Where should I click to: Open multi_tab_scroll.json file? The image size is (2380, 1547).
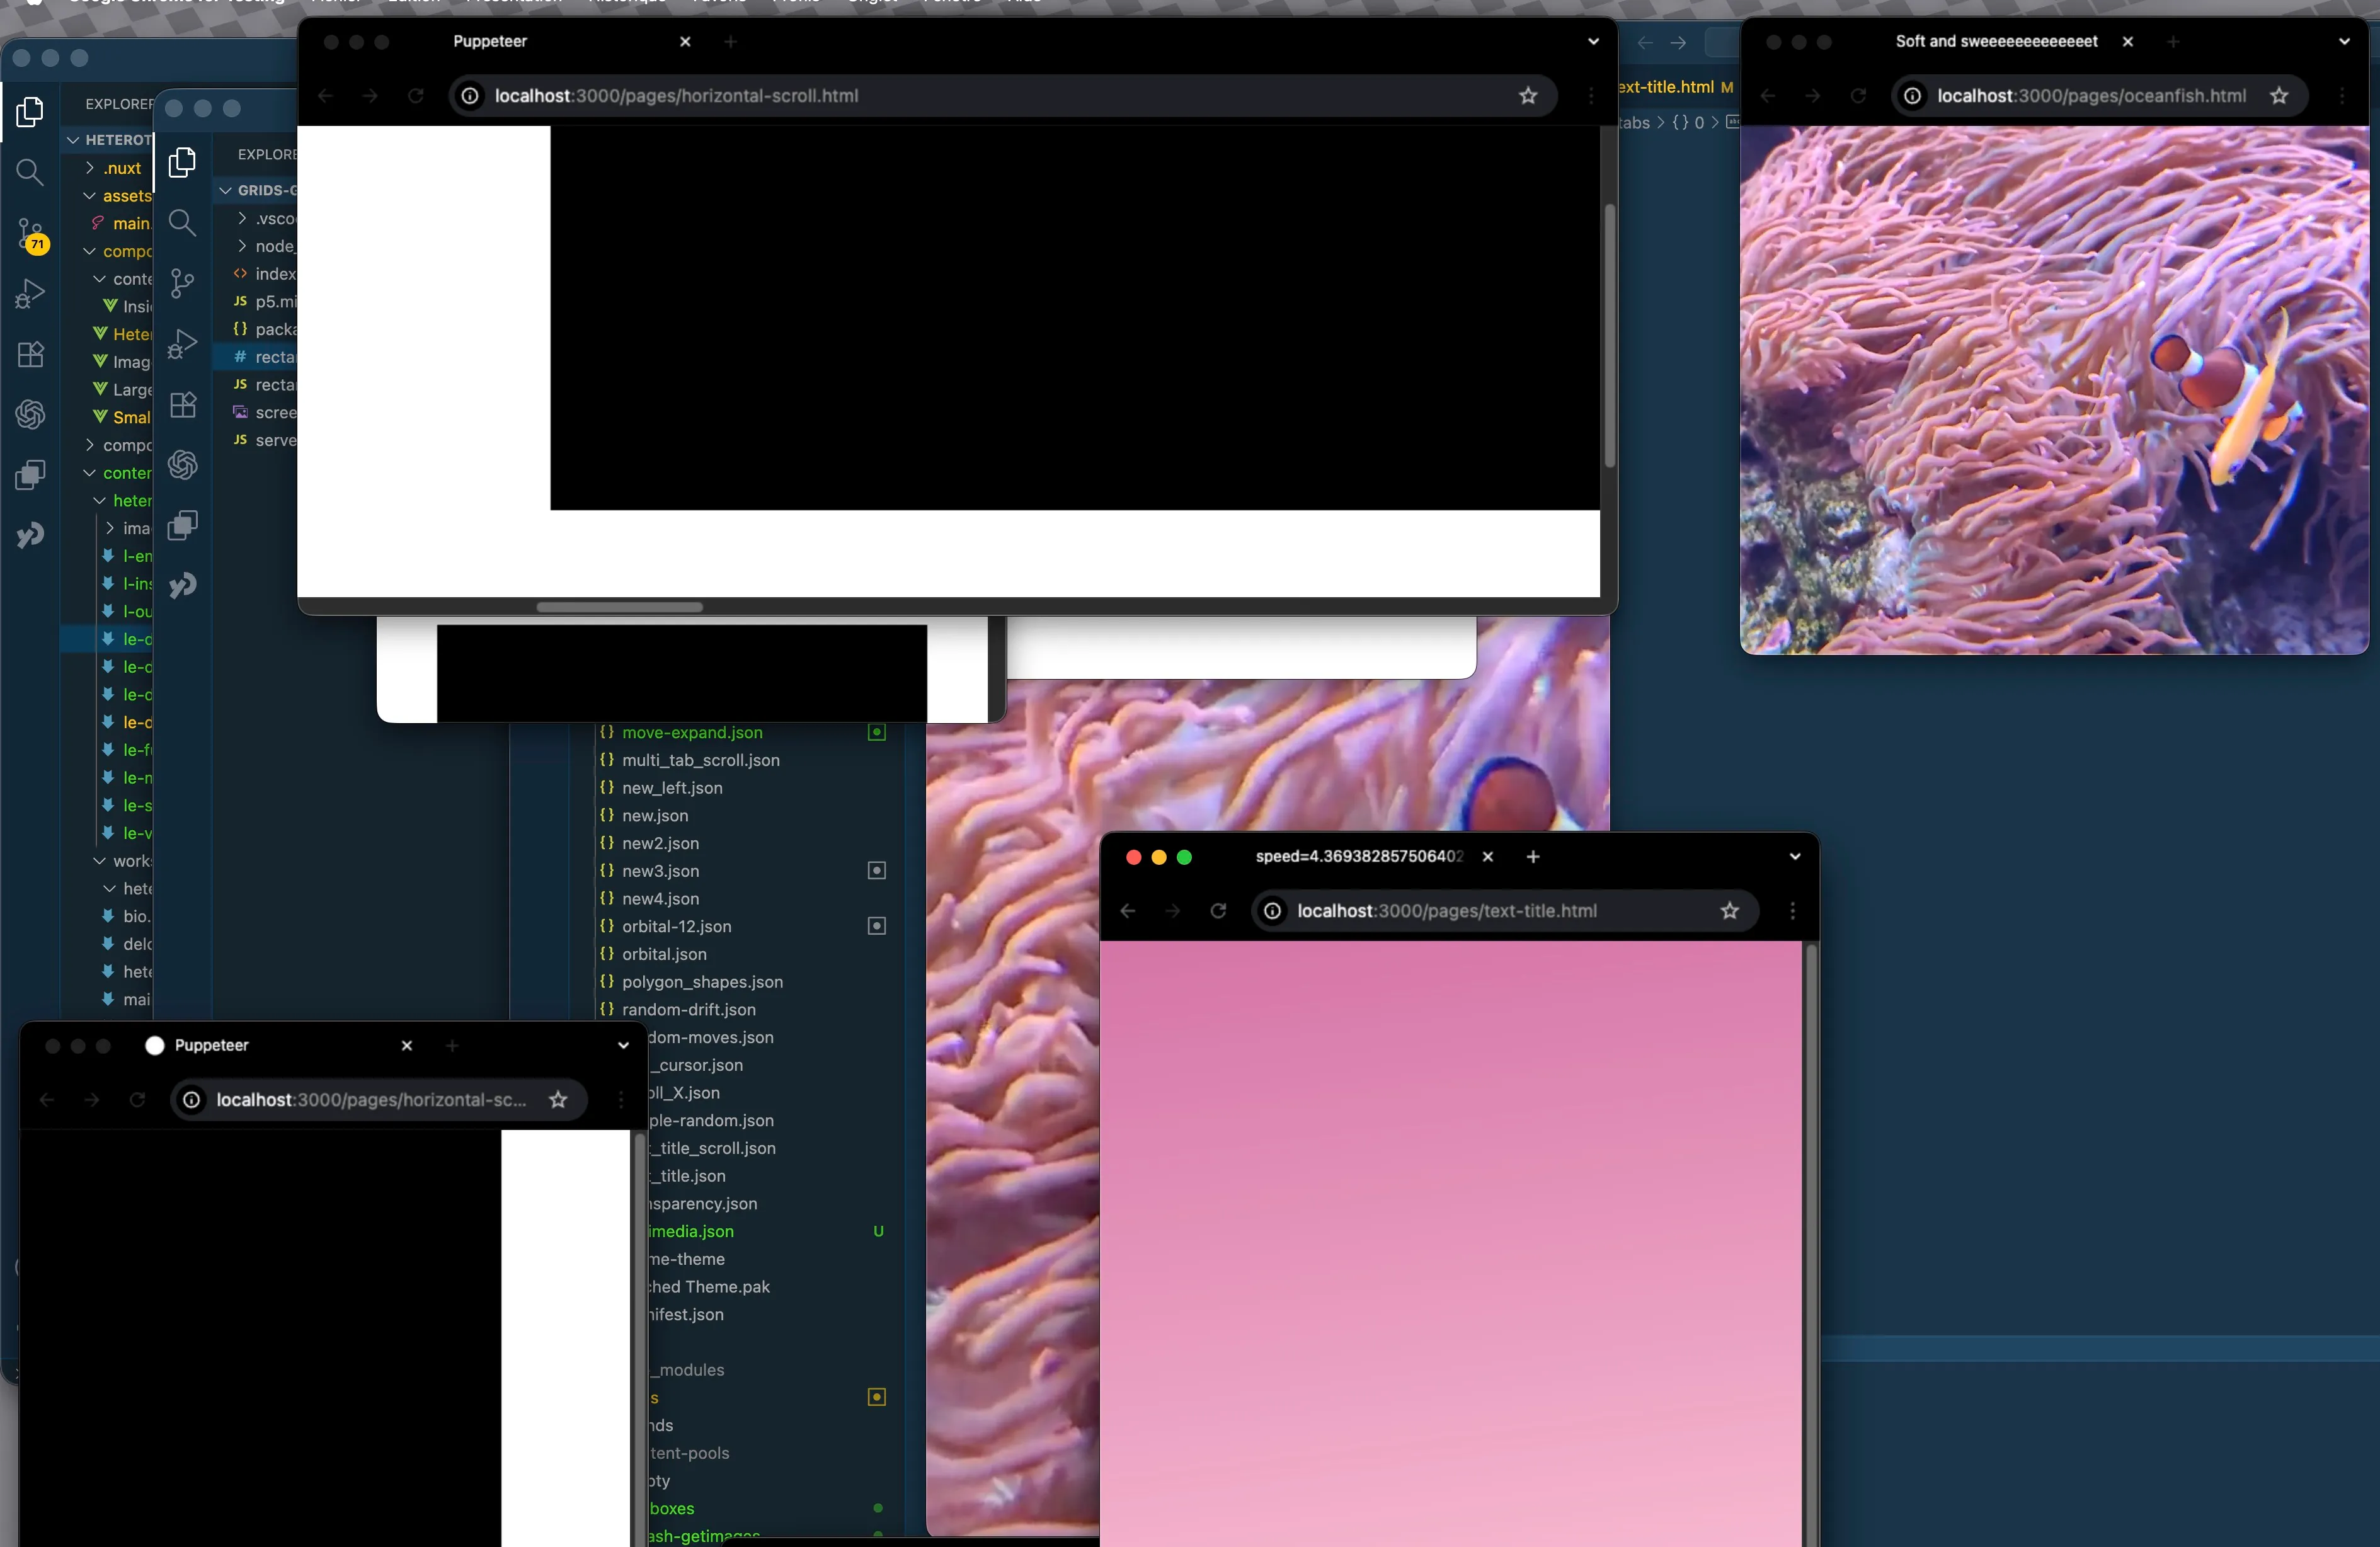coord(700,761)
